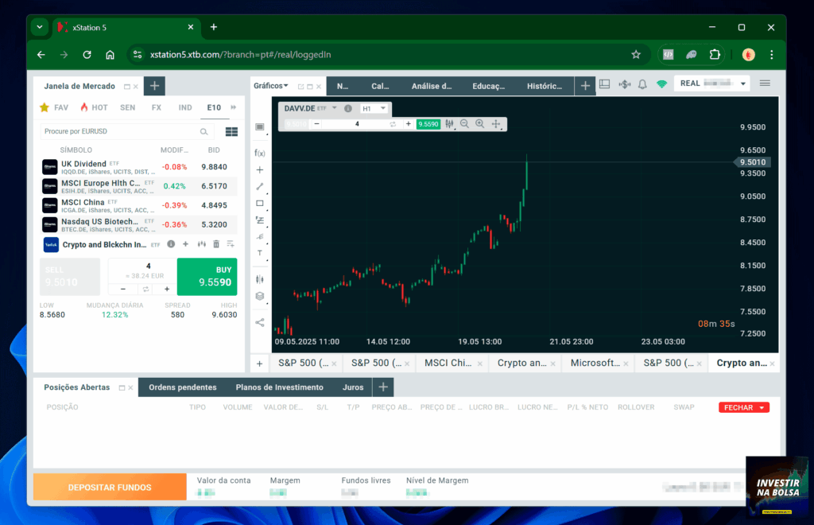Expand the Gráficos module dropdown

coord(271,86)
